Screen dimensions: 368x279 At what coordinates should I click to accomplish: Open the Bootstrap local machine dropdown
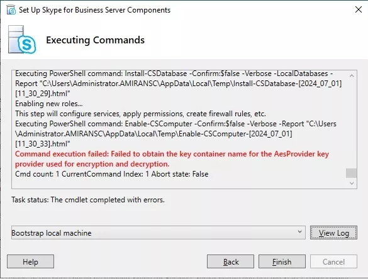(158, 232)
